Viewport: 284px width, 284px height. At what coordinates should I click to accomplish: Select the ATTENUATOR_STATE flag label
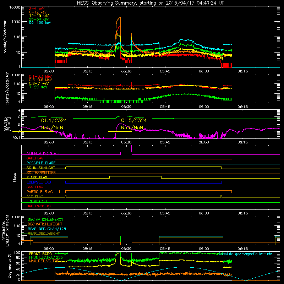(x=43, y=153)
